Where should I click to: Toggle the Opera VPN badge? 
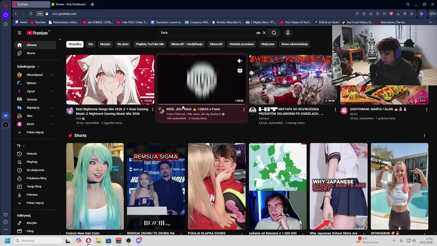pyautogui.click(x=40, y=14)
